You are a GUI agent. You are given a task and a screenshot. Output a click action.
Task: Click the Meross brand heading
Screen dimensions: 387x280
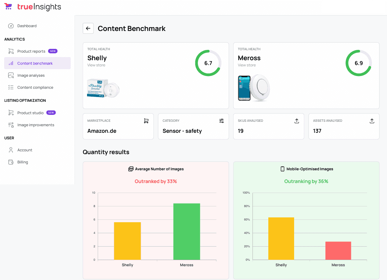coord(249,58)
